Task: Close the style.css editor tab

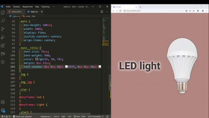Action: tap(42, 12)
